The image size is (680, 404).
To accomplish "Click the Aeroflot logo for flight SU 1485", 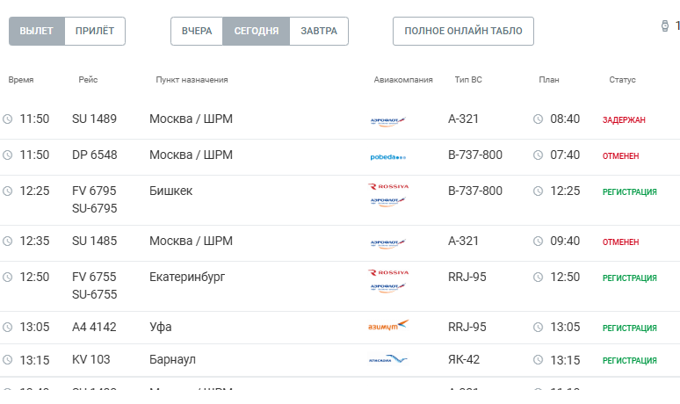I will 388,242.
